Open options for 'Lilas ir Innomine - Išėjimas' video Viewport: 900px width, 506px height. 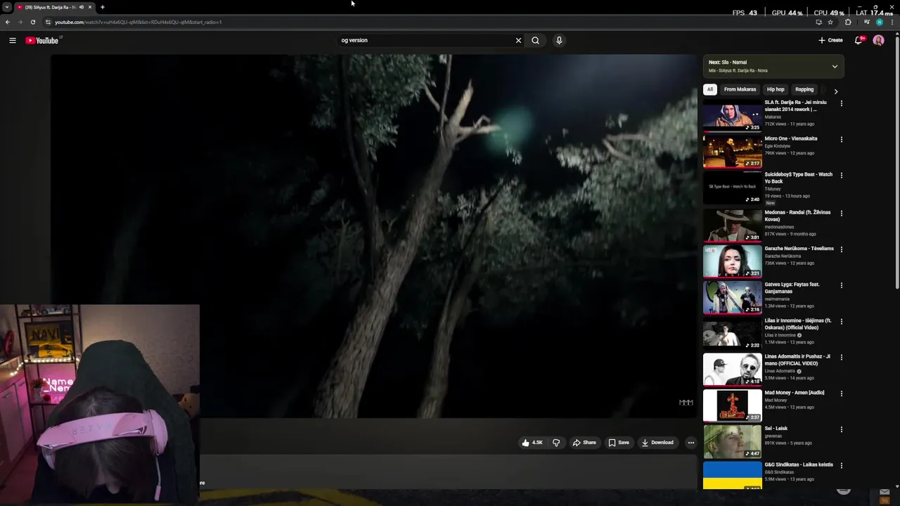[841, 321]
